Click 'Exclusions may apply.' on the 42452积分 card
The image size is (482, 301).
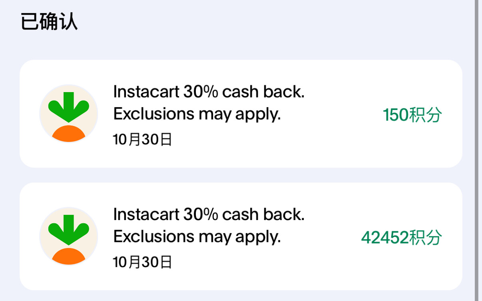[197, 238]
